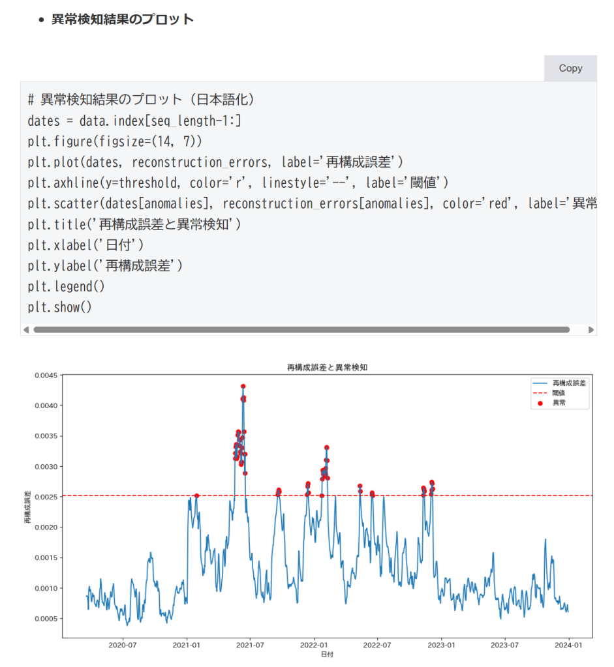The image size is (614, 667).
Task: Click the code comment line starting with #
Action: [141, 100]
